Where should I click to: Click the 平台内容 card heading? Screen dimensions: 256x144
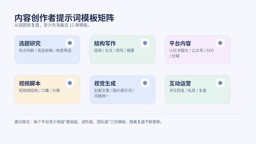click(180, 43)
